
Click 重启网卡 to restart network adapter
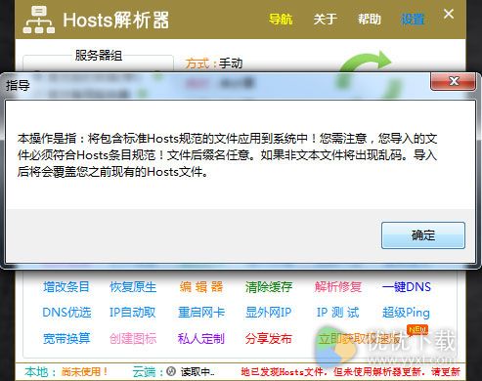click(201, 313)
